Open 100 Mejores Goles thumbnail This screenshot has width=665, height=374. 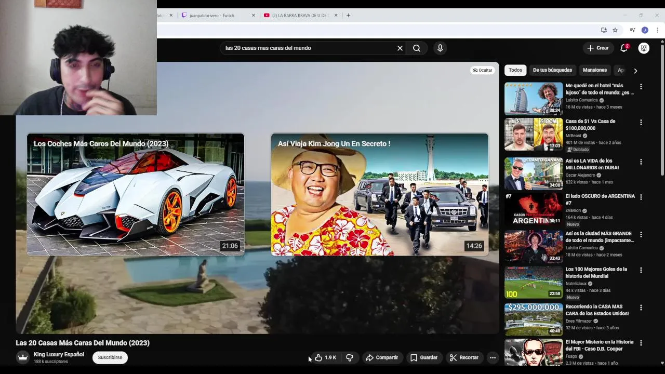coord(534,282)
